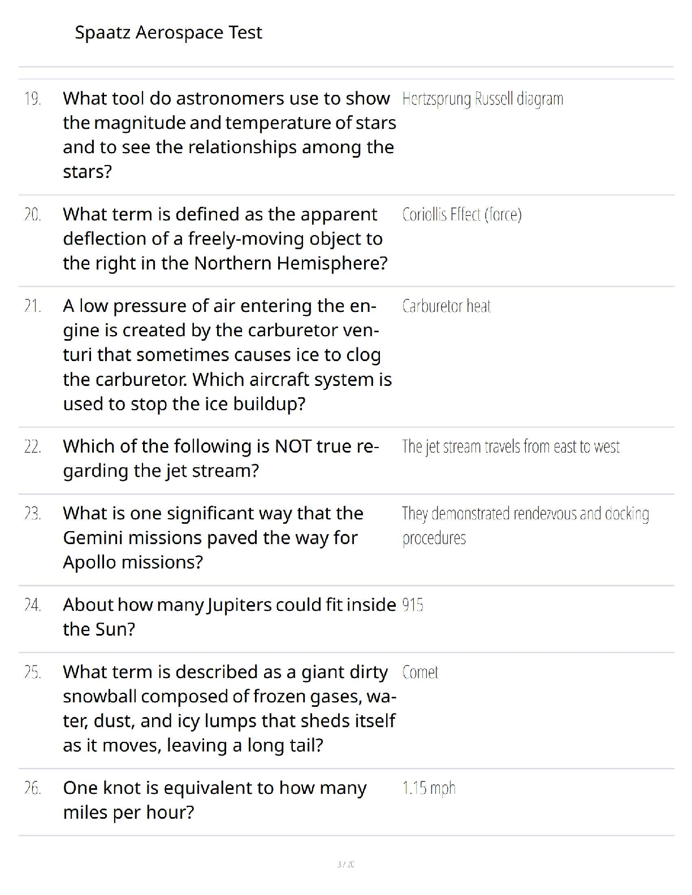Click the "1.15 mph" answer
The height and width of the screenshot is (895, 692).
tap(429, 788)
